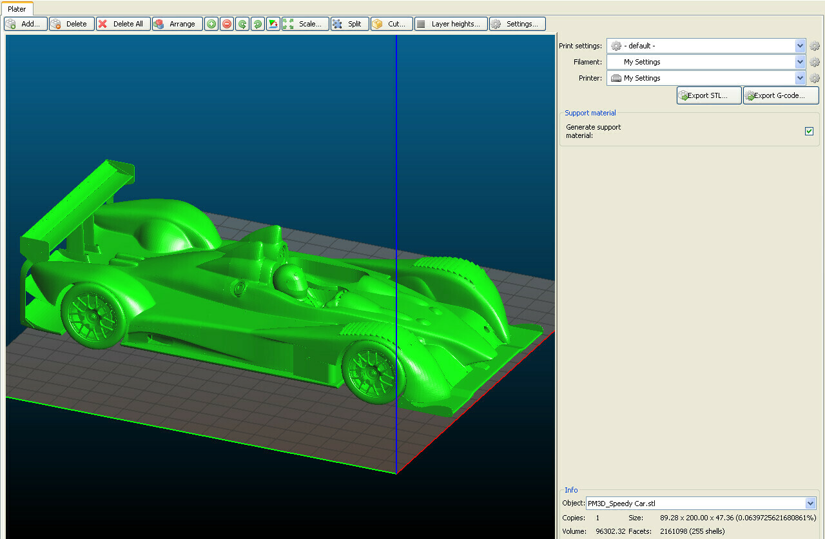Add another copy of the model
825x539 pixels.
point(211,23)
